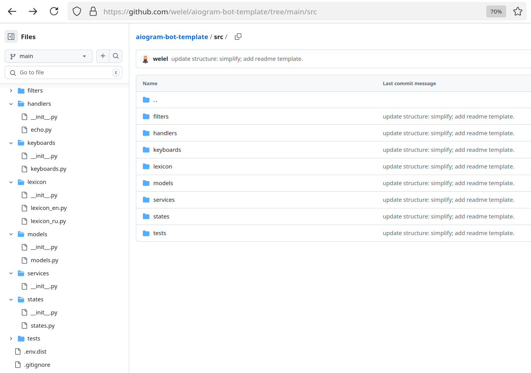The height and width of the screenshot is (373, 531).
Task: Open .env.dist in the file tree
Action: coord(35,352)
